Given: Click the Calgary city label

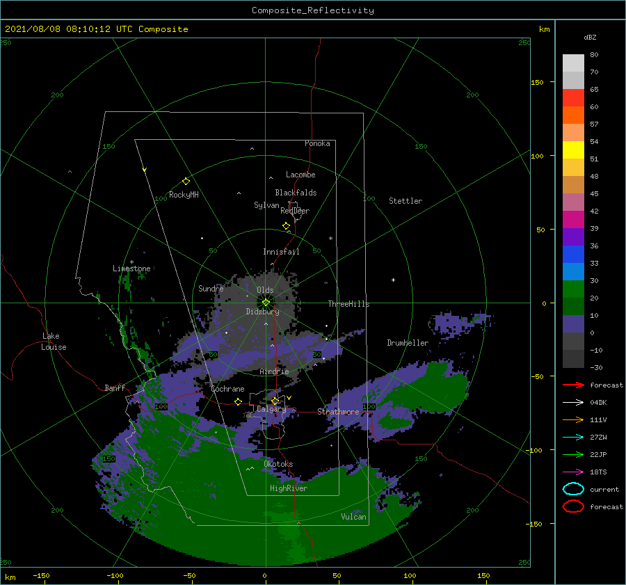Looking at the screenshot, I should pos(271,409).
